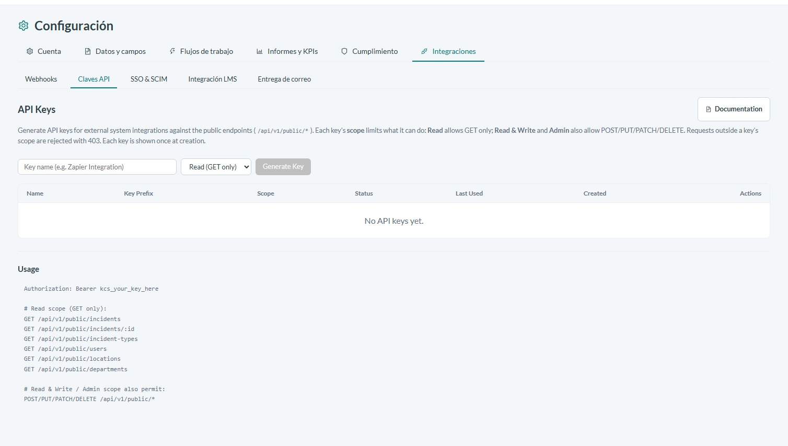Click the GET /api/v1/public/users line

click(x=65, y=349)
